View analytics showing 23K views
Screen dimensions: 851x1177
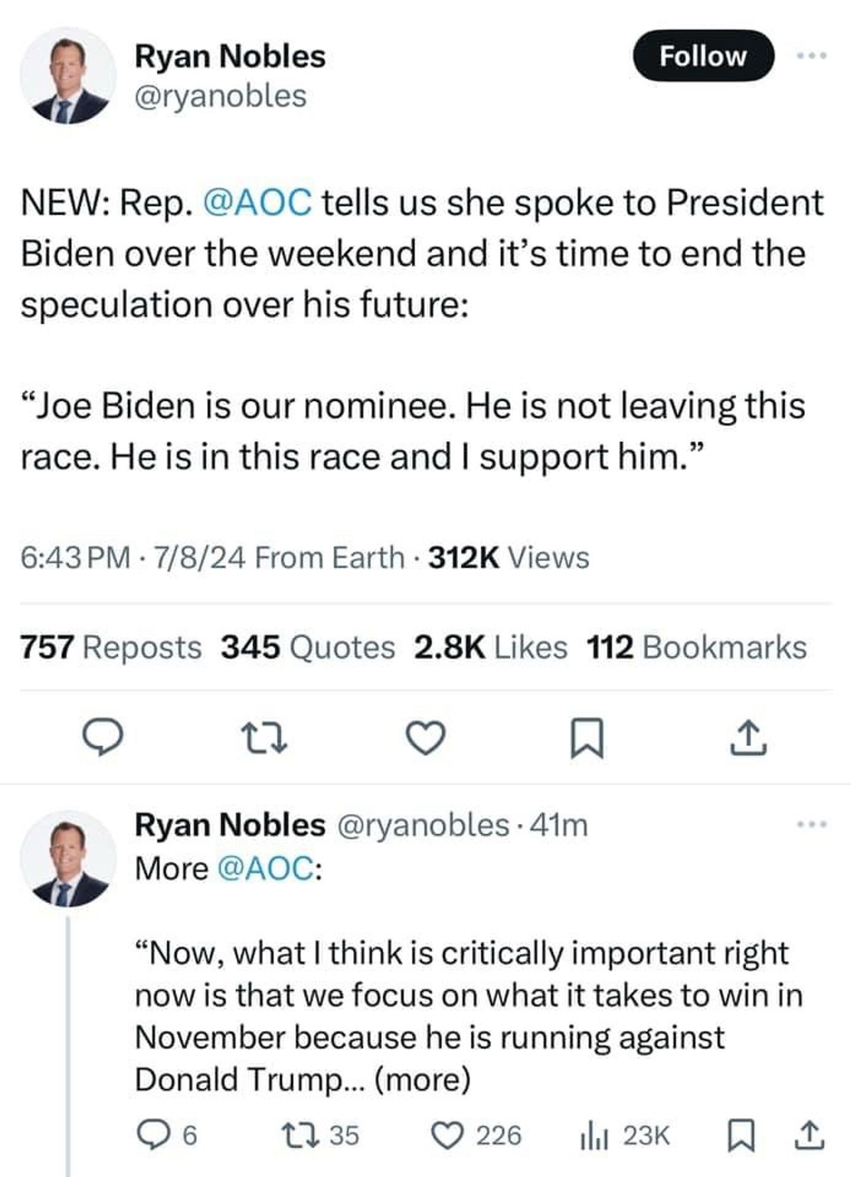coord(624,1135)
